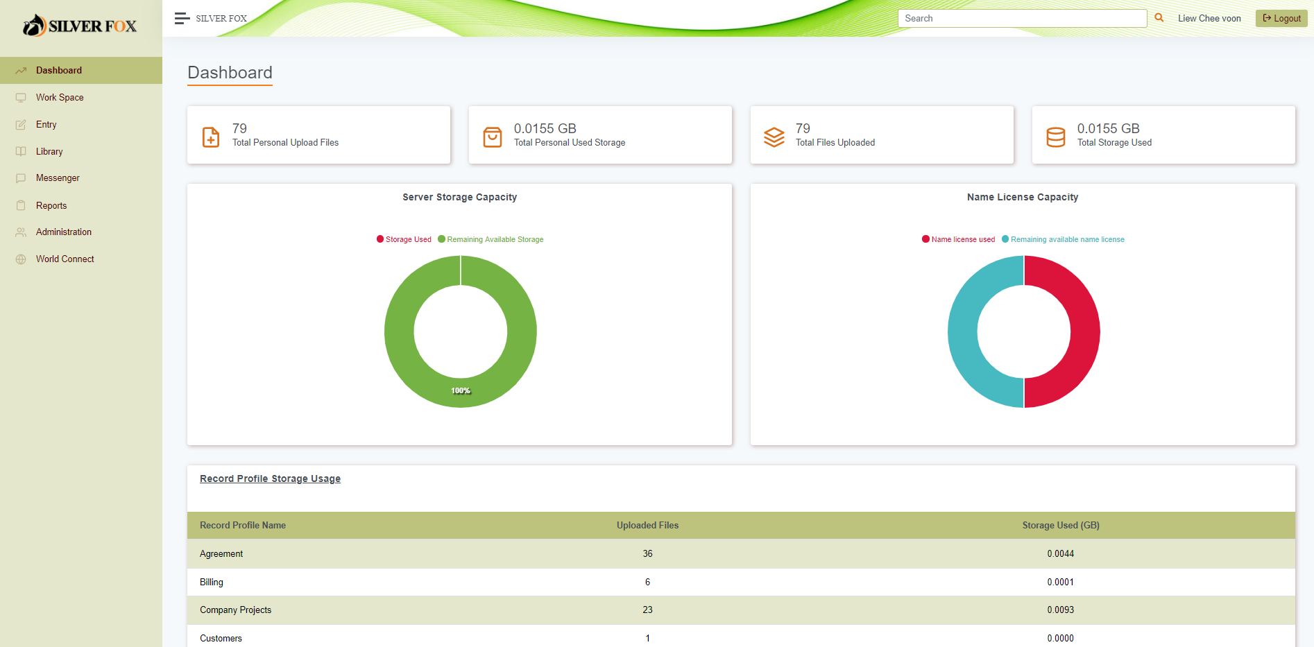Viewport: 1314px width, 647px height.
Task: Open the Dashboard menu item
Action: [x=81, y=71]
